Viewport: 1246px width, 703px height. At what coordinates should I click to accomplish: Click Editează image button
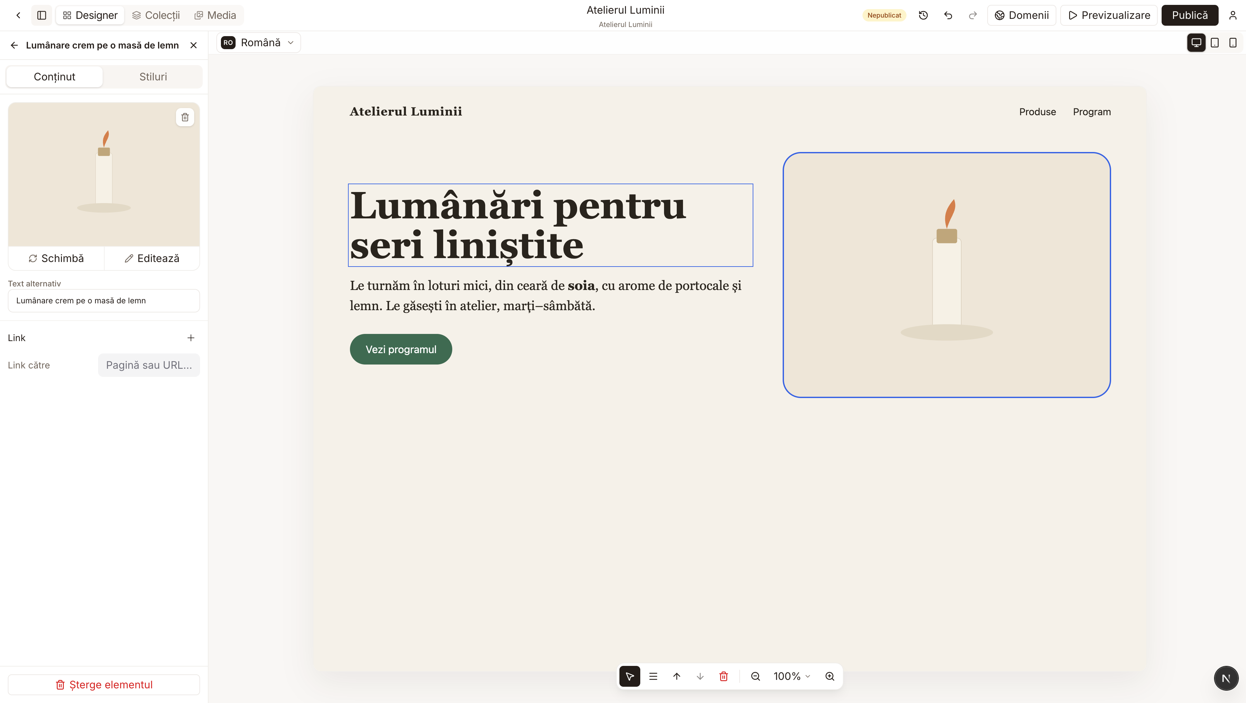(152, 258)
